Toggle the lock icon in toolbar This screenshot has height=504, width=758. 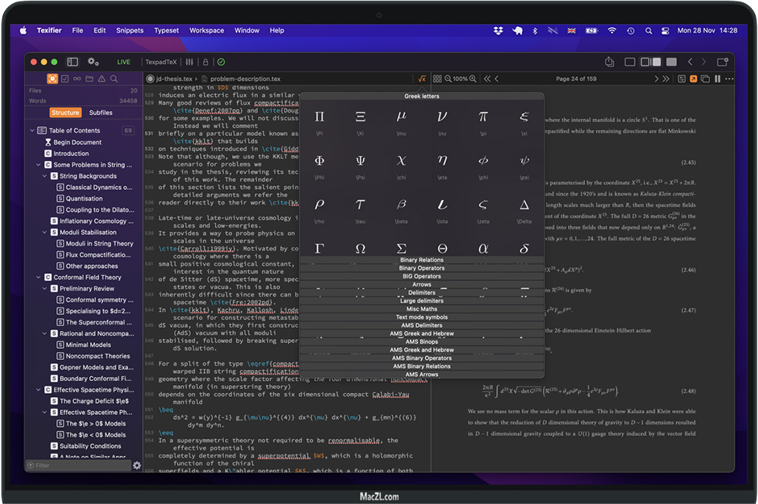[x=206, y=62]
